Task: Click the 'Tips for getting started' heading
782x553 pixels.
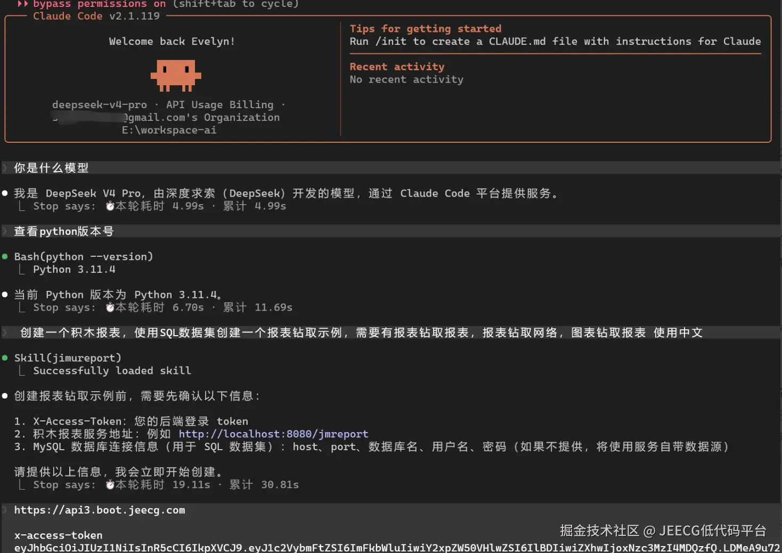Action: click(x=426, y=29)
